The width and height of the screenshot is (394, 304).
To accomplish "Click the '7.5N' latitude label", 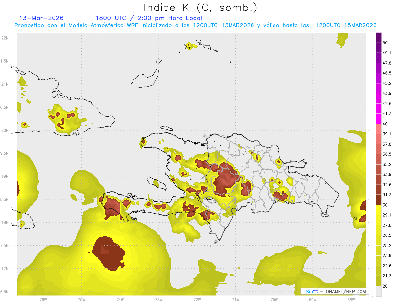I will click(x=5, y=246).
